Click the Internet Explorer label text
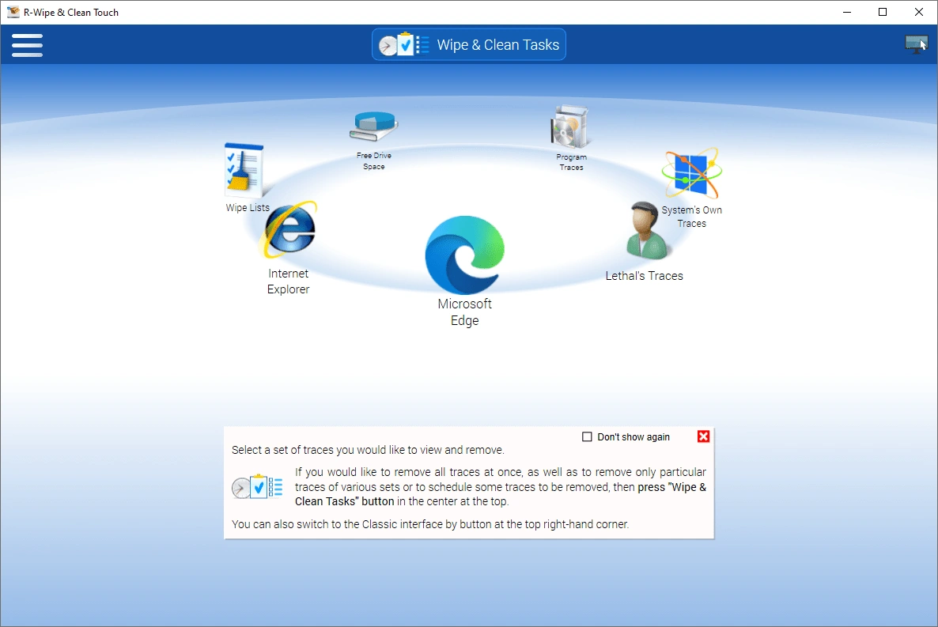The image size is (938, 627). [289, 281]
